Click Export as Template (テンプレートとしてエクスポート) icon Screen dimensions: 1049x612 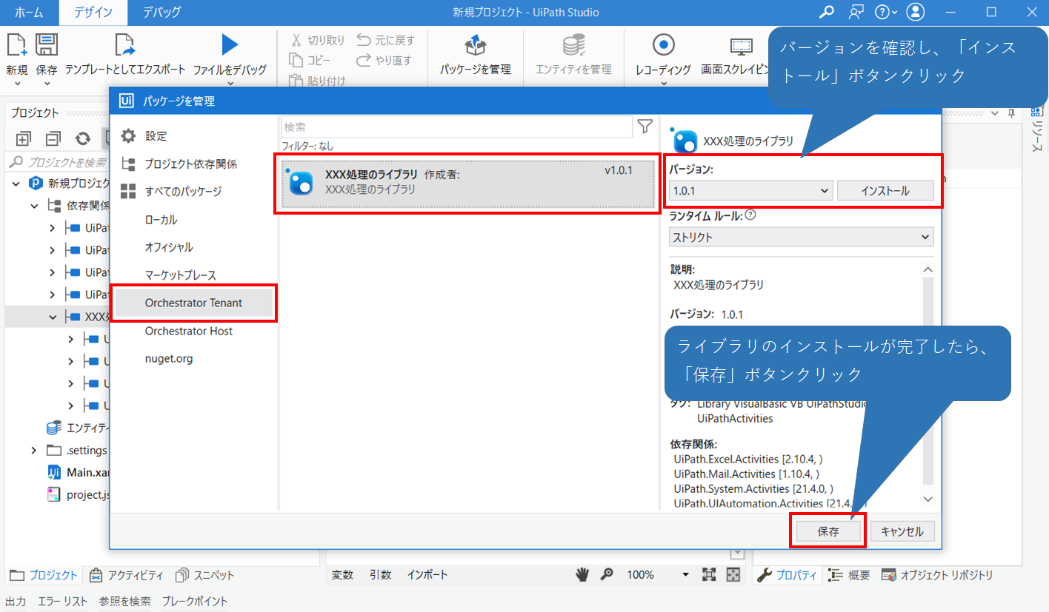[125, 46]
